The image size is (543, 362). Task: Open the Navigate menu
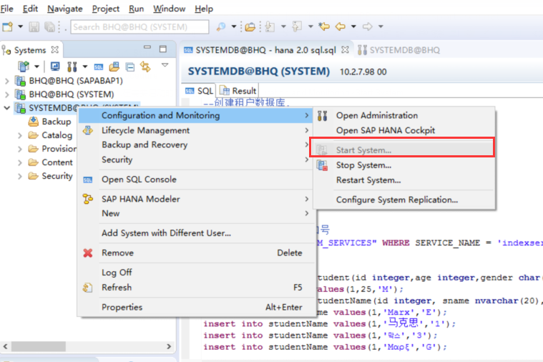[x=65, y=9]
